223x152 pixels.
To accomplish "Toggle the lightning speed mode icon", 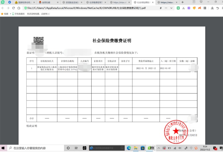I will (161, 8).
